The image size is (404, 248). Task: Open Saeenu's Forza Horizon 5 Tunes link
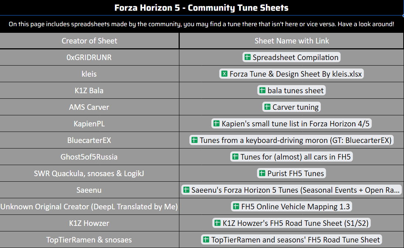pos(291,190)
